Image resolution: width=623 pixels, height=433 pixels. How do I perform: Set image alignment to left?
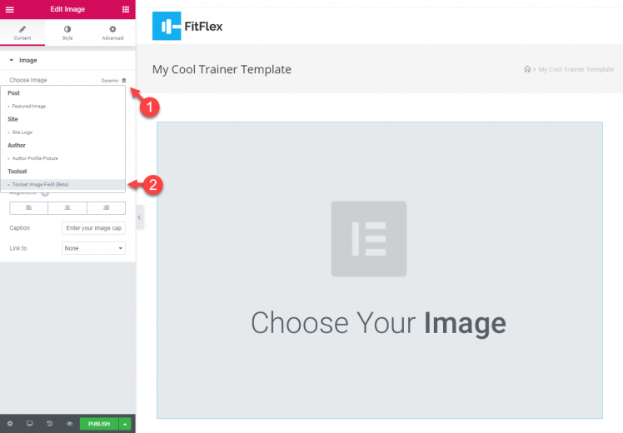coord(28,208)
